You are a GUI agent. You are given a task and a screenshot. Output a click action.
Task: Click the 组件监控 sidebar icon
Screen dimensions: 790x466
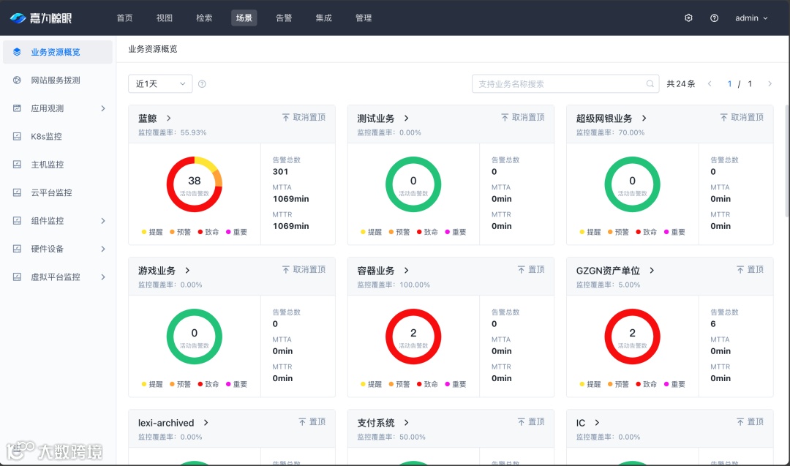point(17,221)
